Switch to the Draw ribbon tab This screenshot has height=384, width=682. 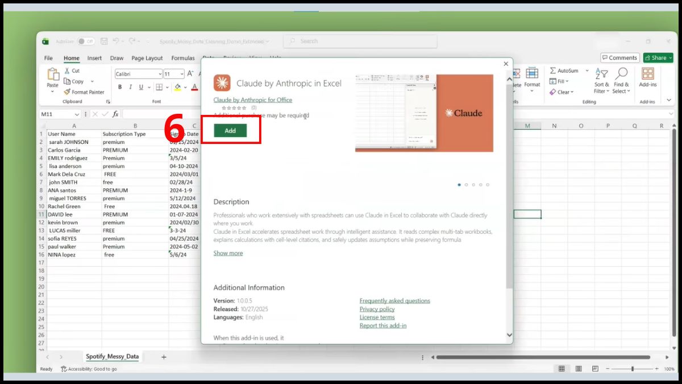[117, 58]
